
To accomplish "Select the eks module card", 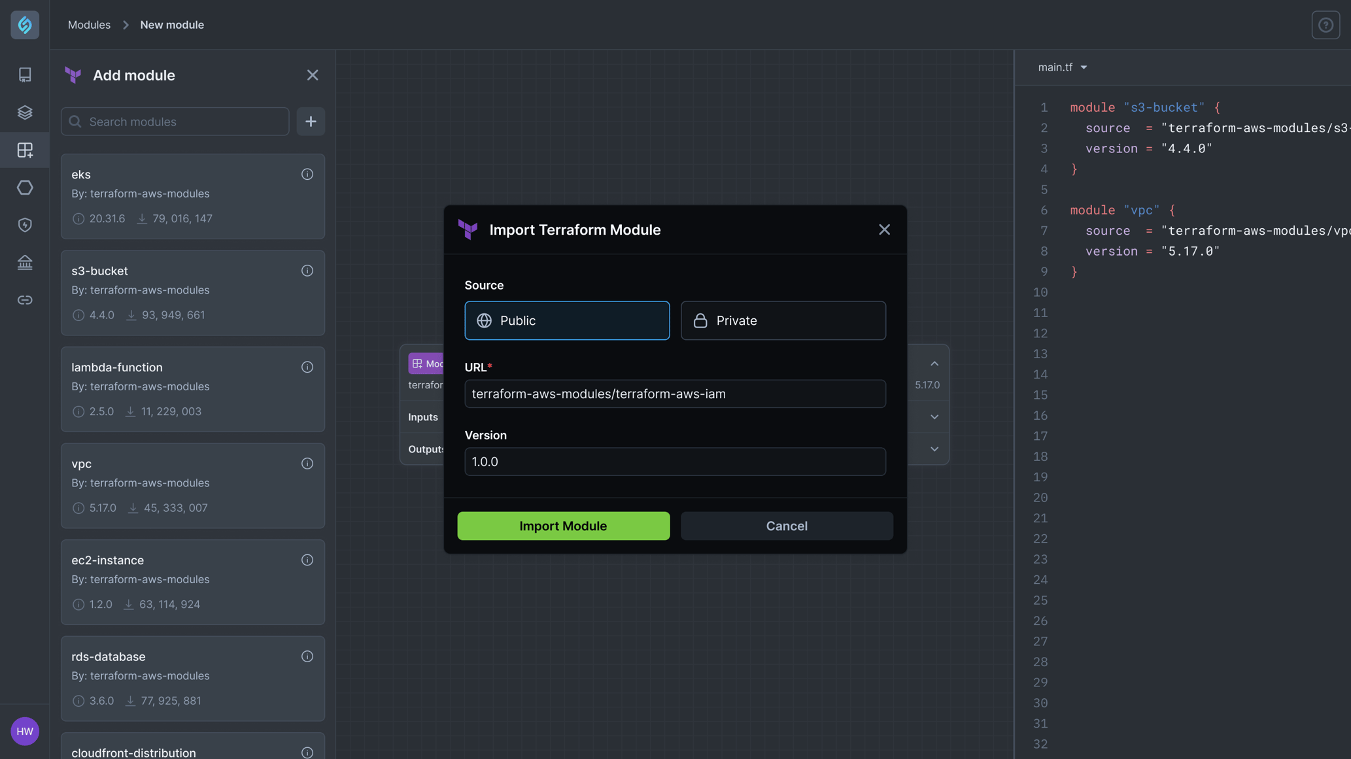I will coord(193,197).
